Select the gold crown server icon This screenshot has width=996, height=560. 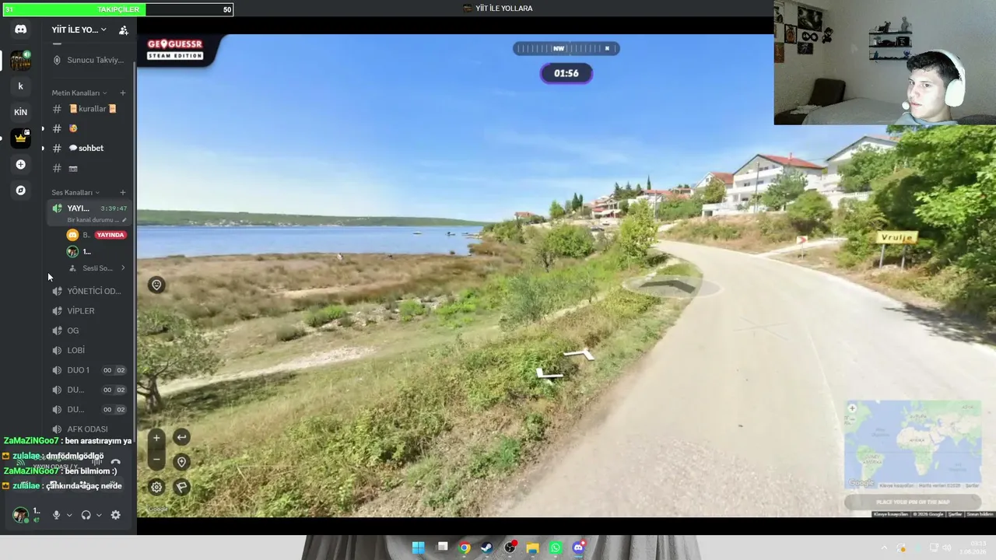point(20,138)
